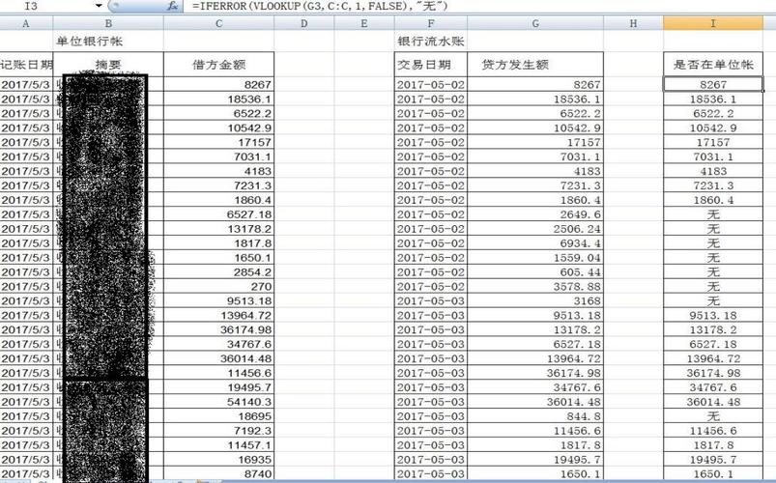Select cell 6934.4 in 贷方发生额 column

(535, 243)
